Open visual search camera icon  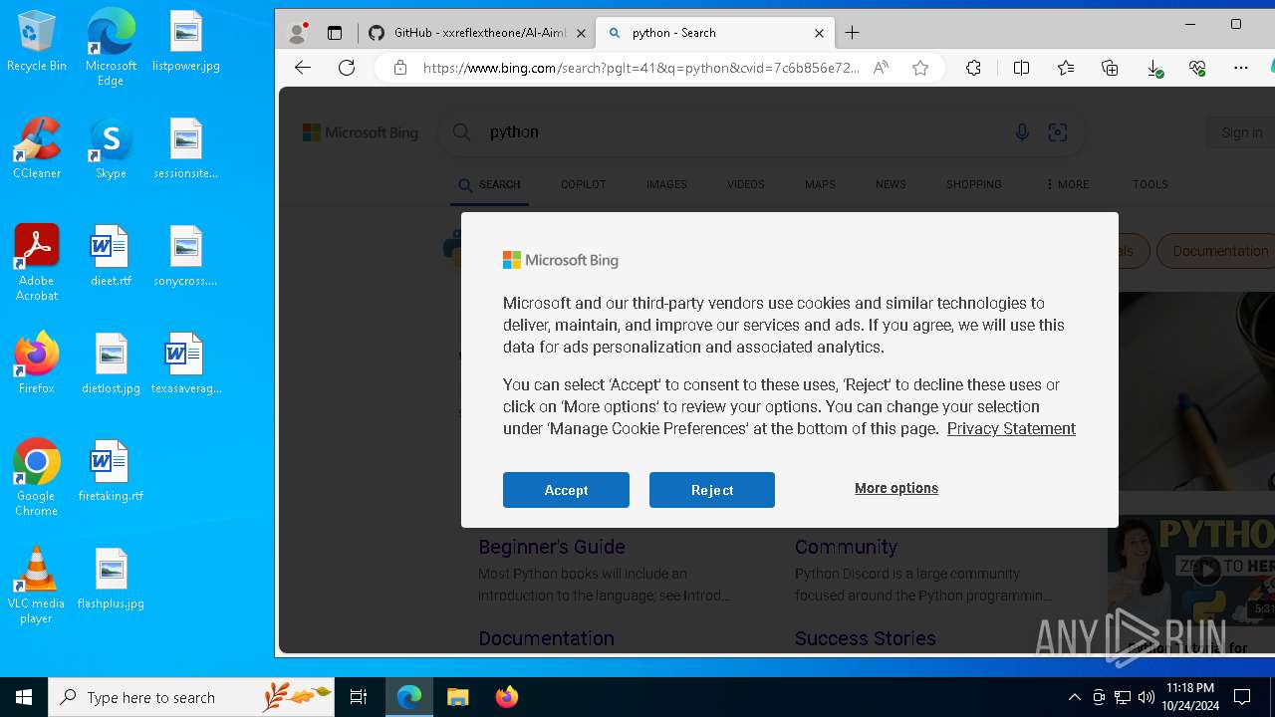point(1058,132)
